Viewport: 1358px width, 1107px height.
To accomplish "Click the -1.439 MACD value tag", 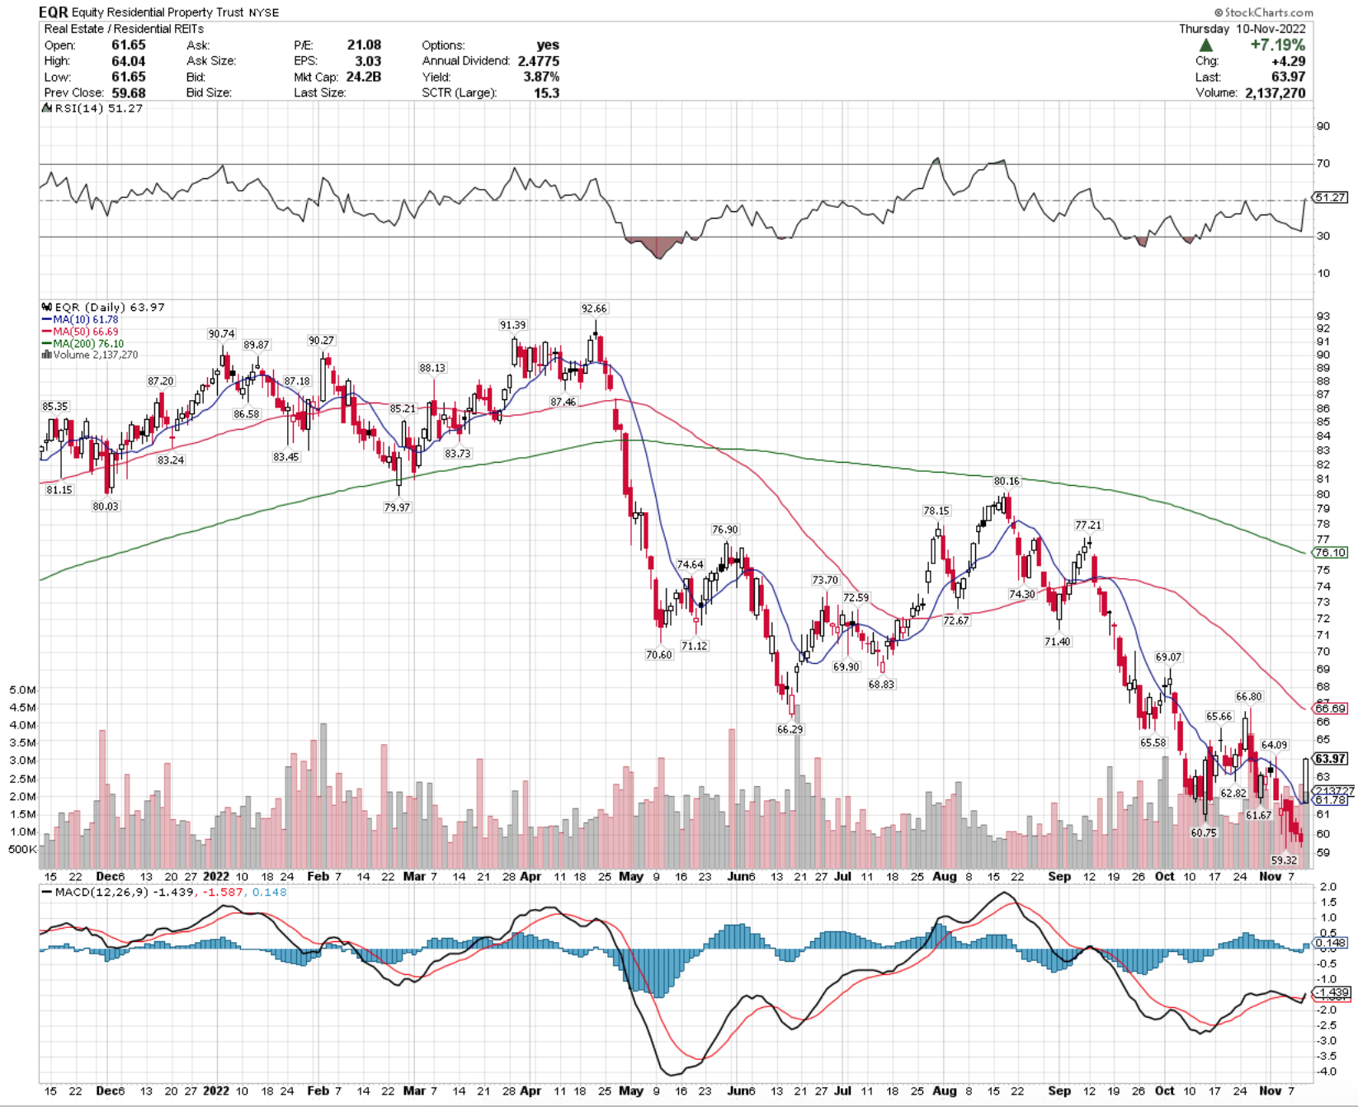I will [x=1330, y=992].
